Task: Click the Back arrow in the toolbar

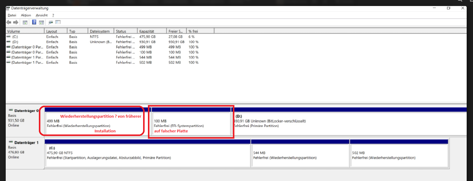Action: [9, 22]
